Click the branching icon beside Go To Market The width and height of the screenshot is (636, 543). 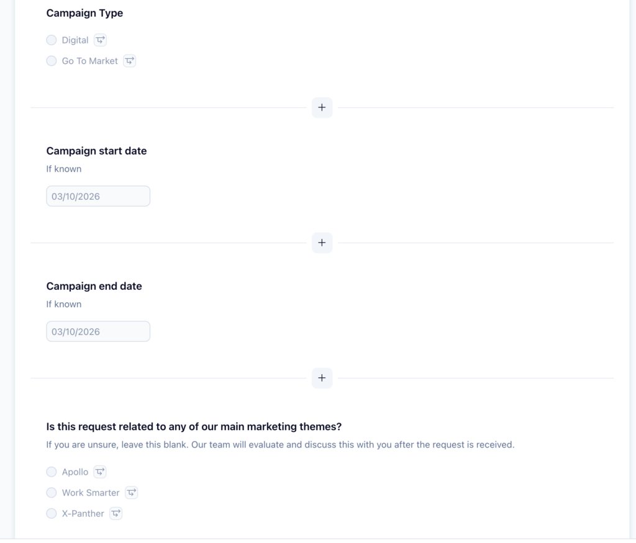(x=129, y=61)
